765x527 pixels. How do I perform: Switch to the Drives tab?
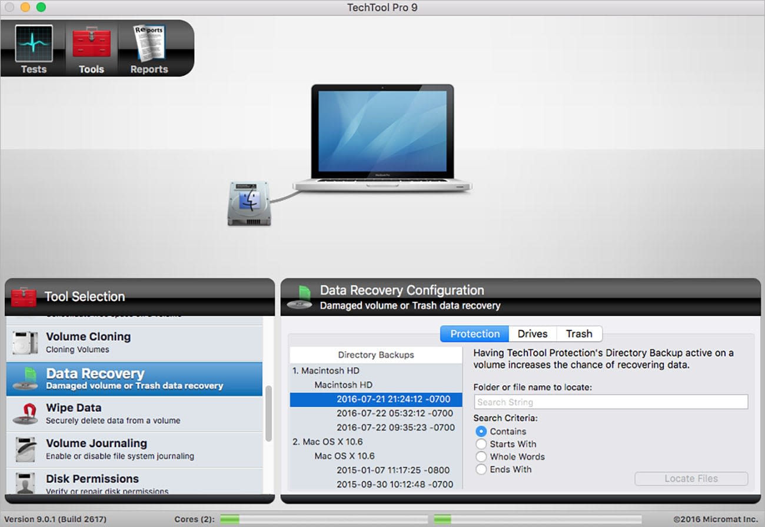pos(533,333)
